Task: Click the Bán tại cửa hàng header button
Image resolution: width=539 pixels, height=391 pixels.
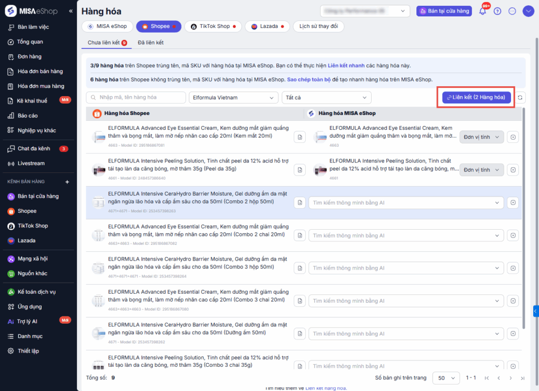Action: pos(444,11)
